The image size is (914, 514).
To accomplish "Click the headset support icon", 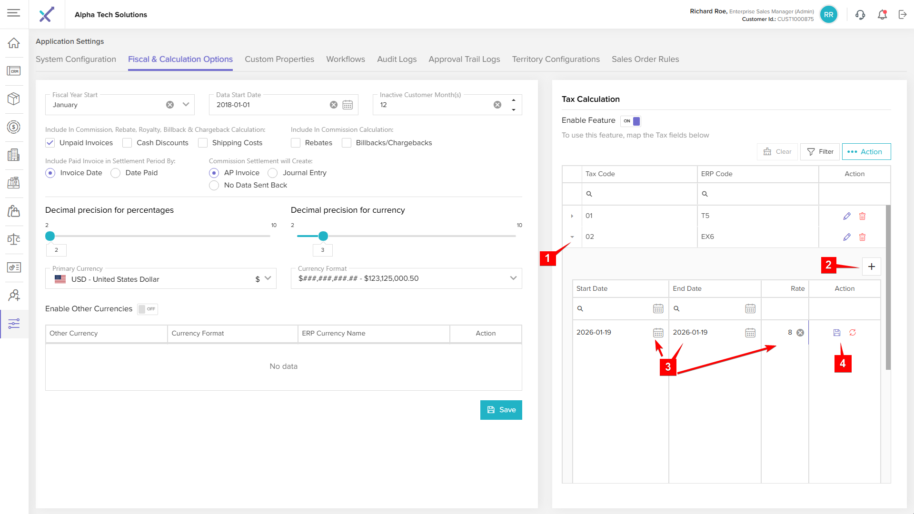I will click(x=860, y=15).
